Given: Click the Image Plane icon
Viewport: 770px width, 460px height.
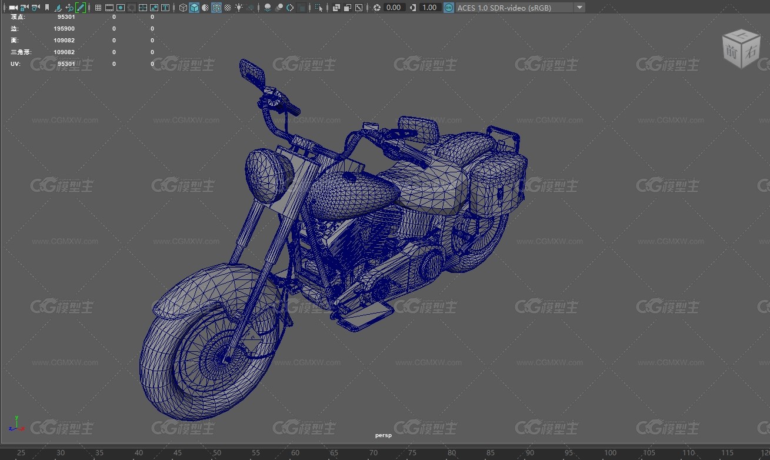Looking at the screenshot, I should coord(58,8).
